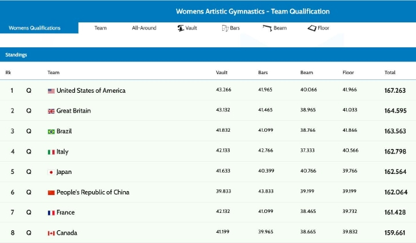
Task: Click Brazil floor score 41.866
Action: point(349,130)
